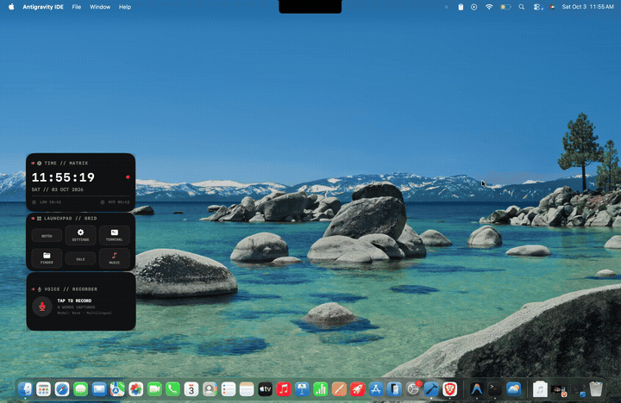Open the Mail app in the Dock

(x=99, y=389)
